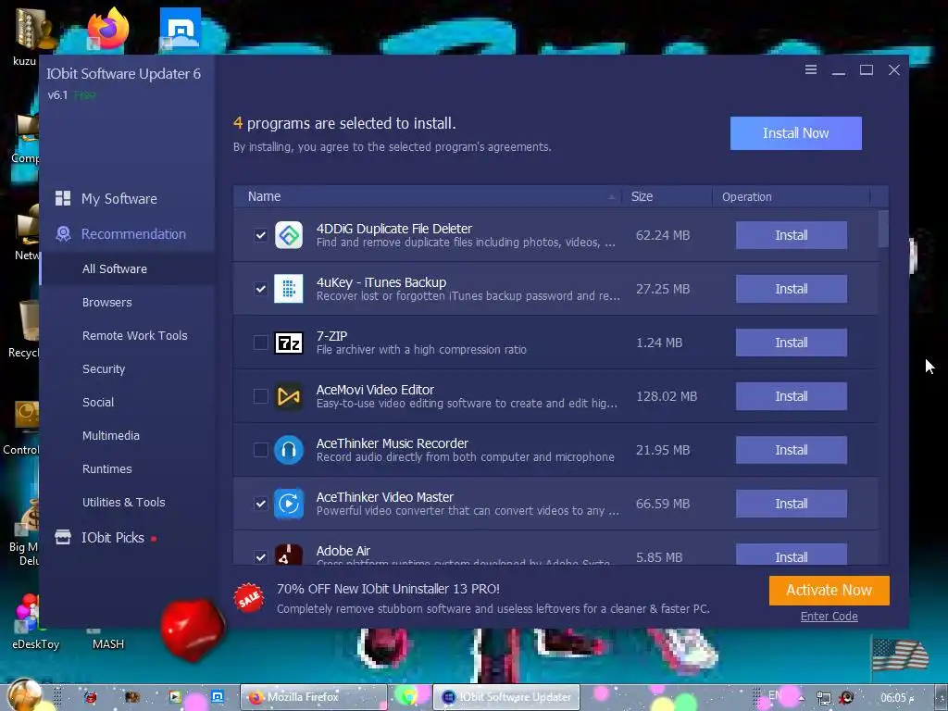Click the Chrome icon in the taskbar

(x=409, y=696)
